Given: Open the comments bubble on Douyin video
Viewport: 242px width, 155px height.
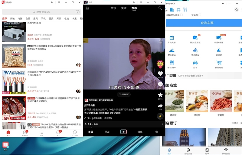Looking at the screenshot, I should coord(160,84).
